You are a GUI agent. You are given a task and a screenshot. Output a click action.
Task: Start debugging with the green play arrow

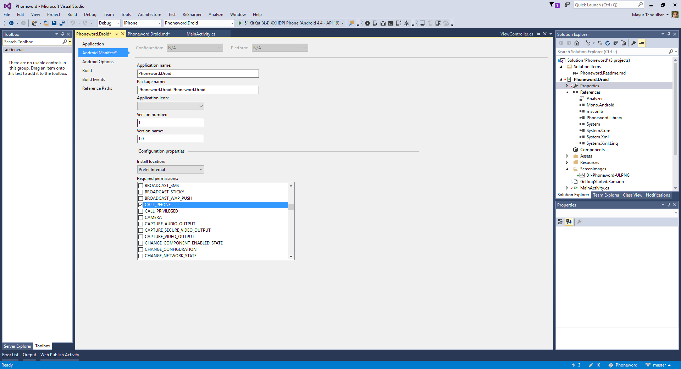(x=240, y=23)
